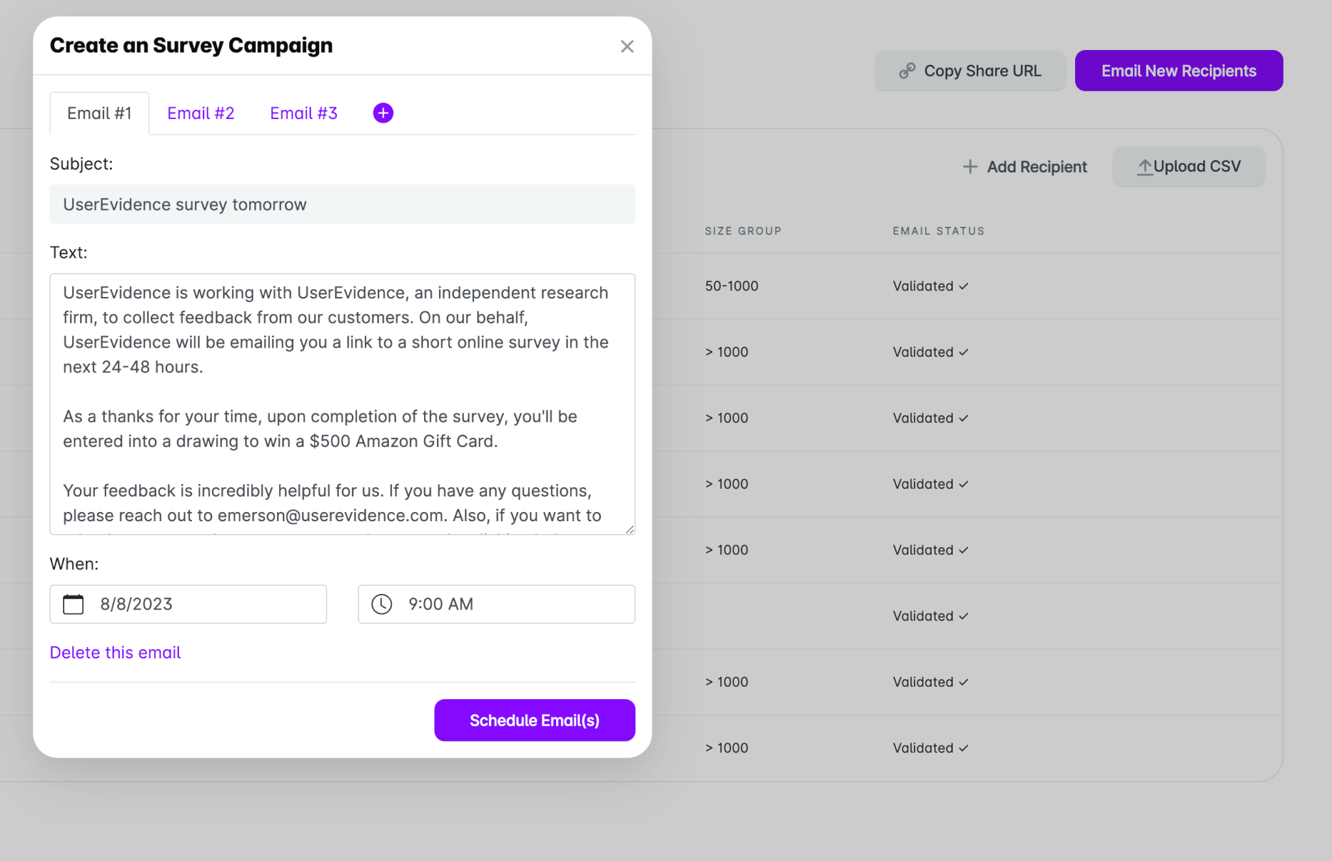Open the 8/8/2023 date picker
The height and width of the screenshot is (861, 1332).
pos(189,604)
